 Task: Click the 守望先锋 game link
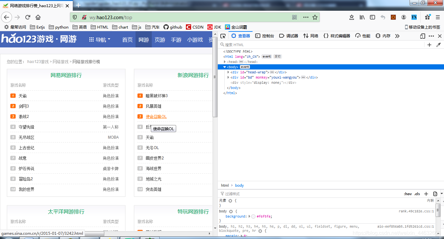click(x=26, y=127)
